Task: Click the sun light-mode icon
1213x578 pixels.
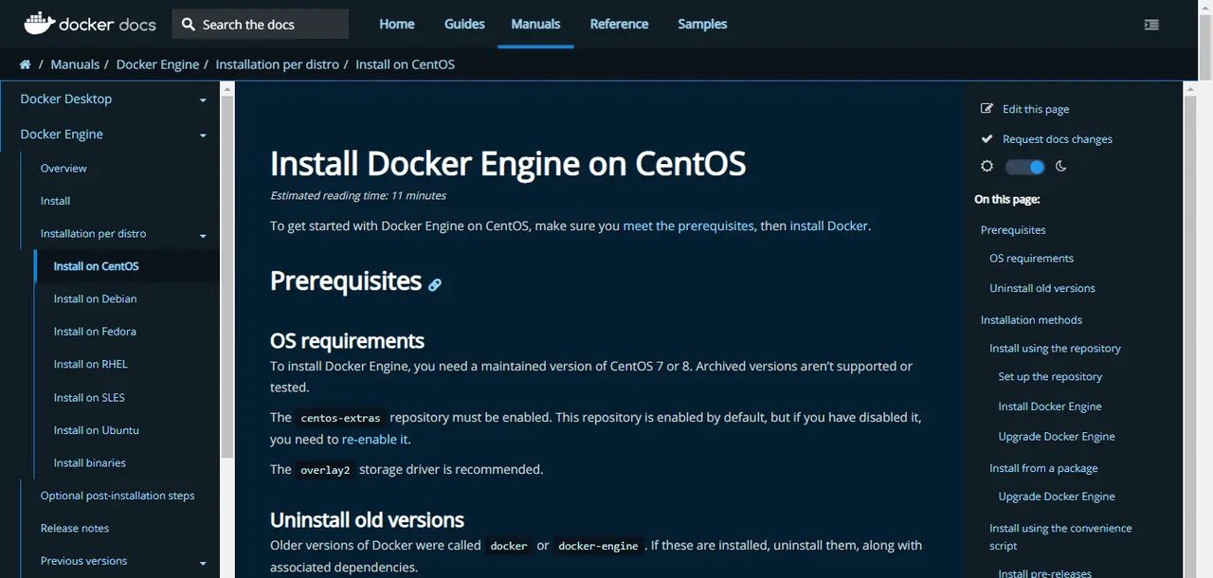Action: tap(987, 167)
